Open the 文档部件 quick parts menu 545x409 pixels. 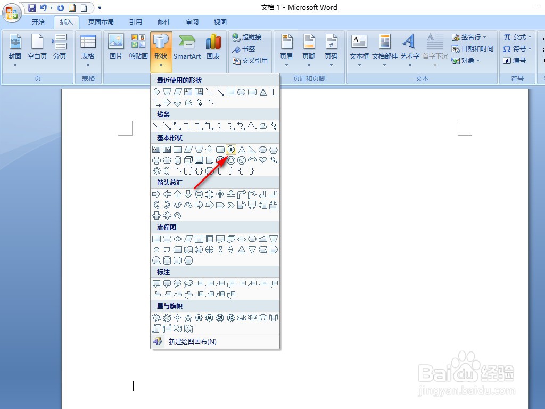click(385, 50)
